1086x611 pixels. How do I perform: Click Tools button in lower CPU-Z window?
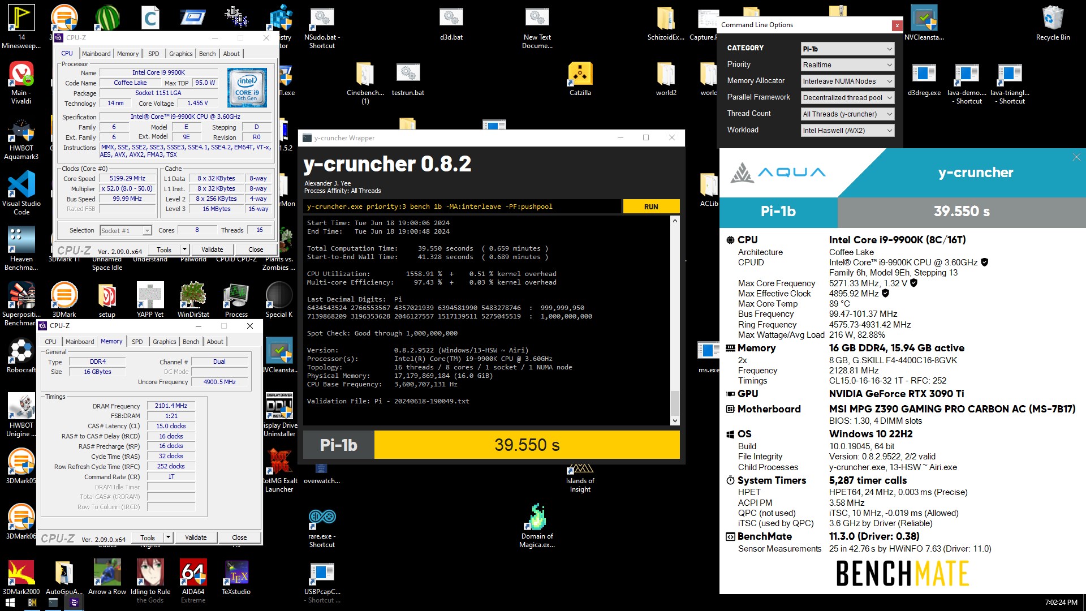coord(148,537)
